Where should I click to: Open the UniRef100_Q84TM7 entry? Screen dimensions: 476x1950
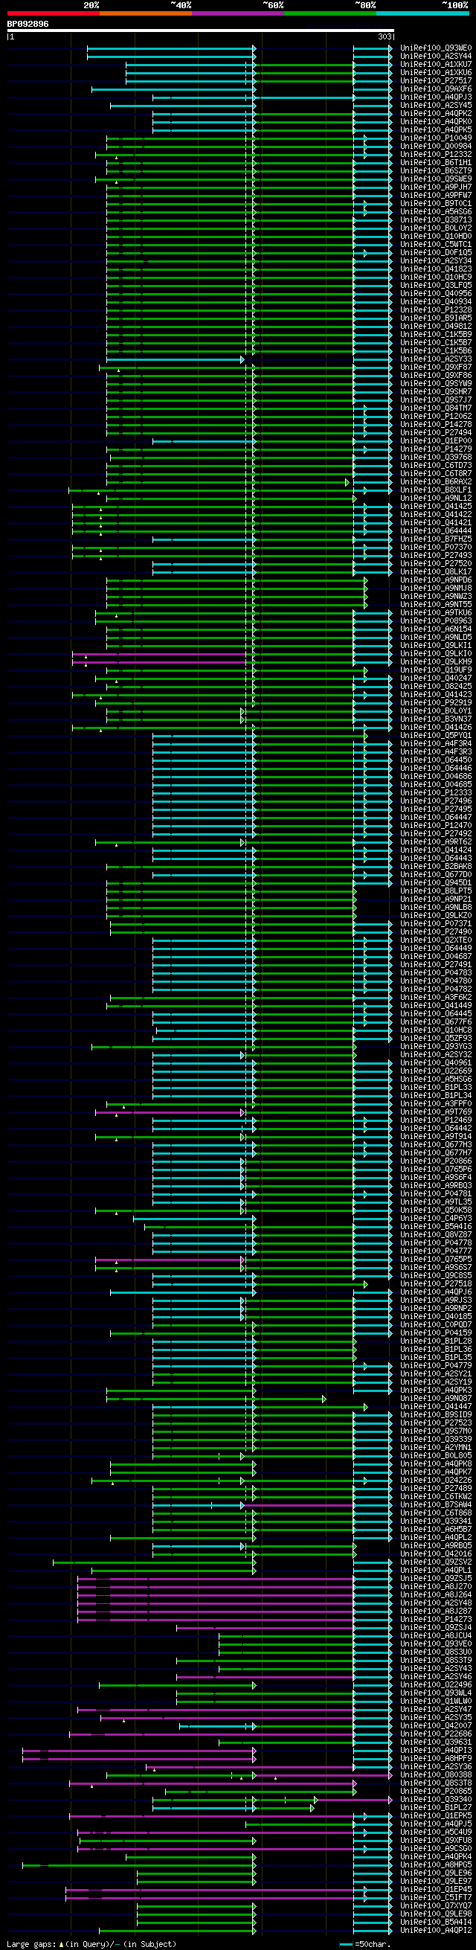pos(436,408)
